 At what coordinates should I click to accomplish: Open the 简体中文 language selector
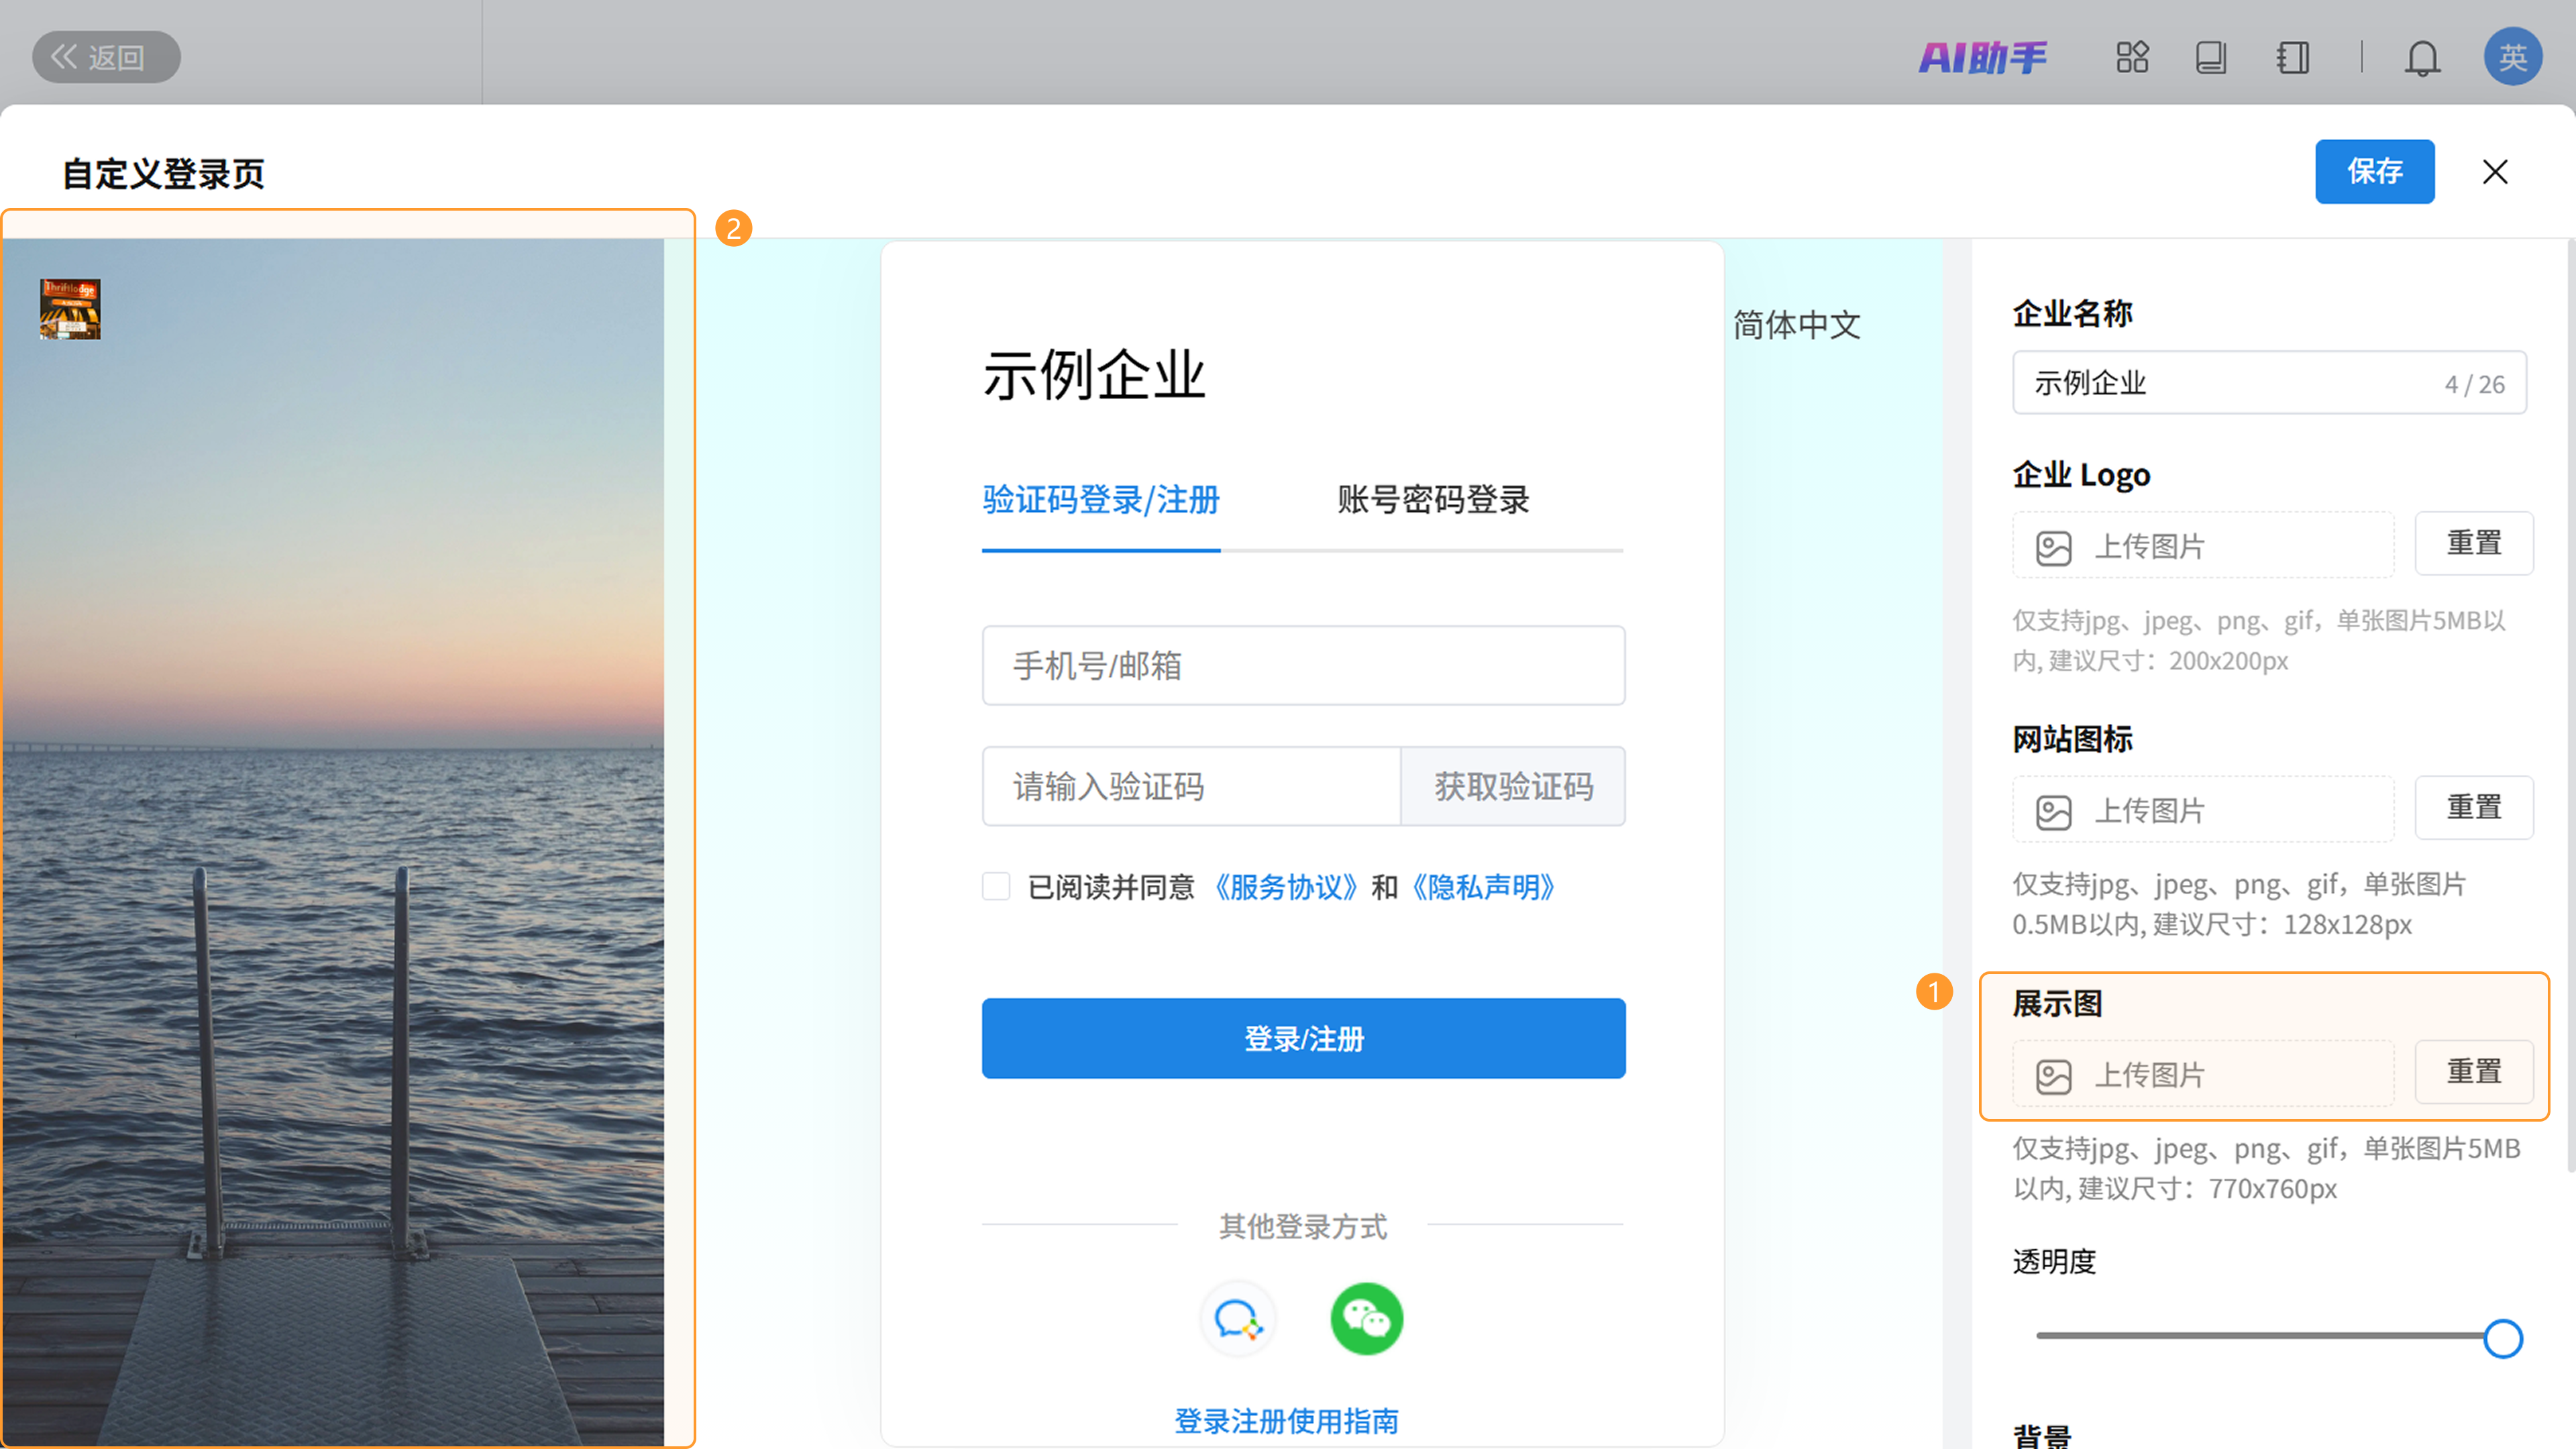[x=1797, y=325]
